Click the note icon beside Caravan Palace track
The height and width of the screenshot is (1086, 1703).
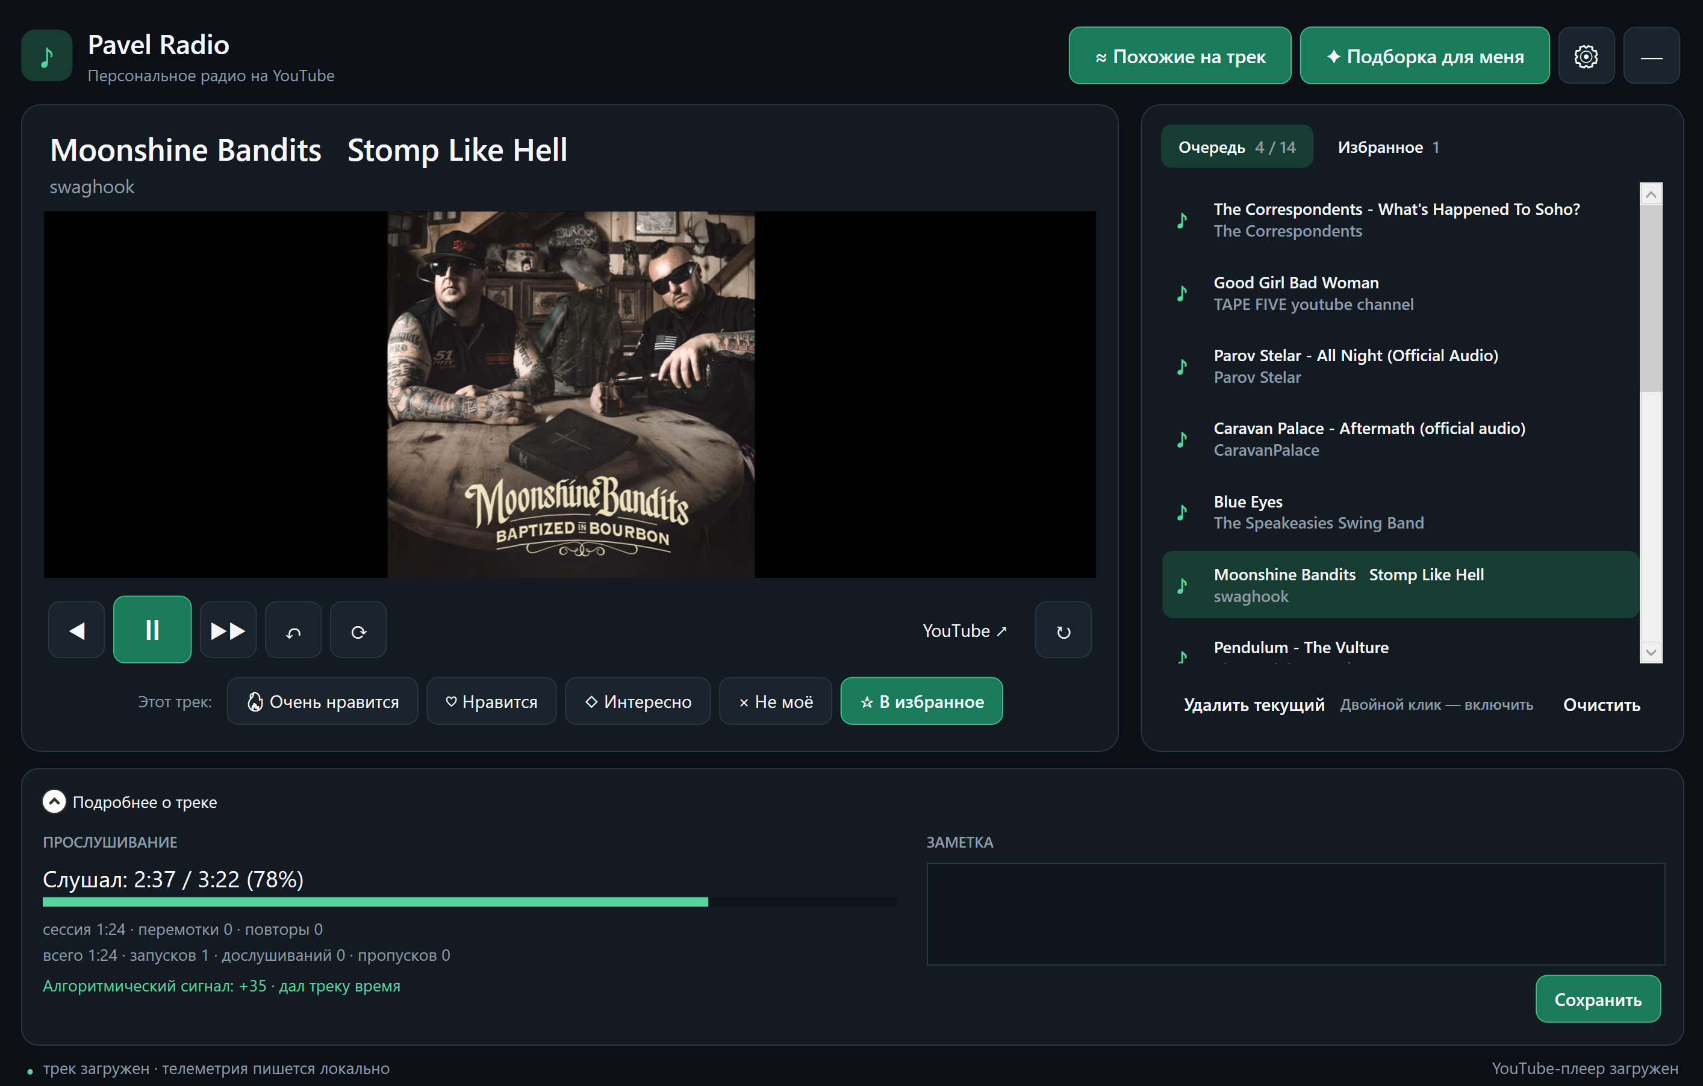tap(1182, 439)
